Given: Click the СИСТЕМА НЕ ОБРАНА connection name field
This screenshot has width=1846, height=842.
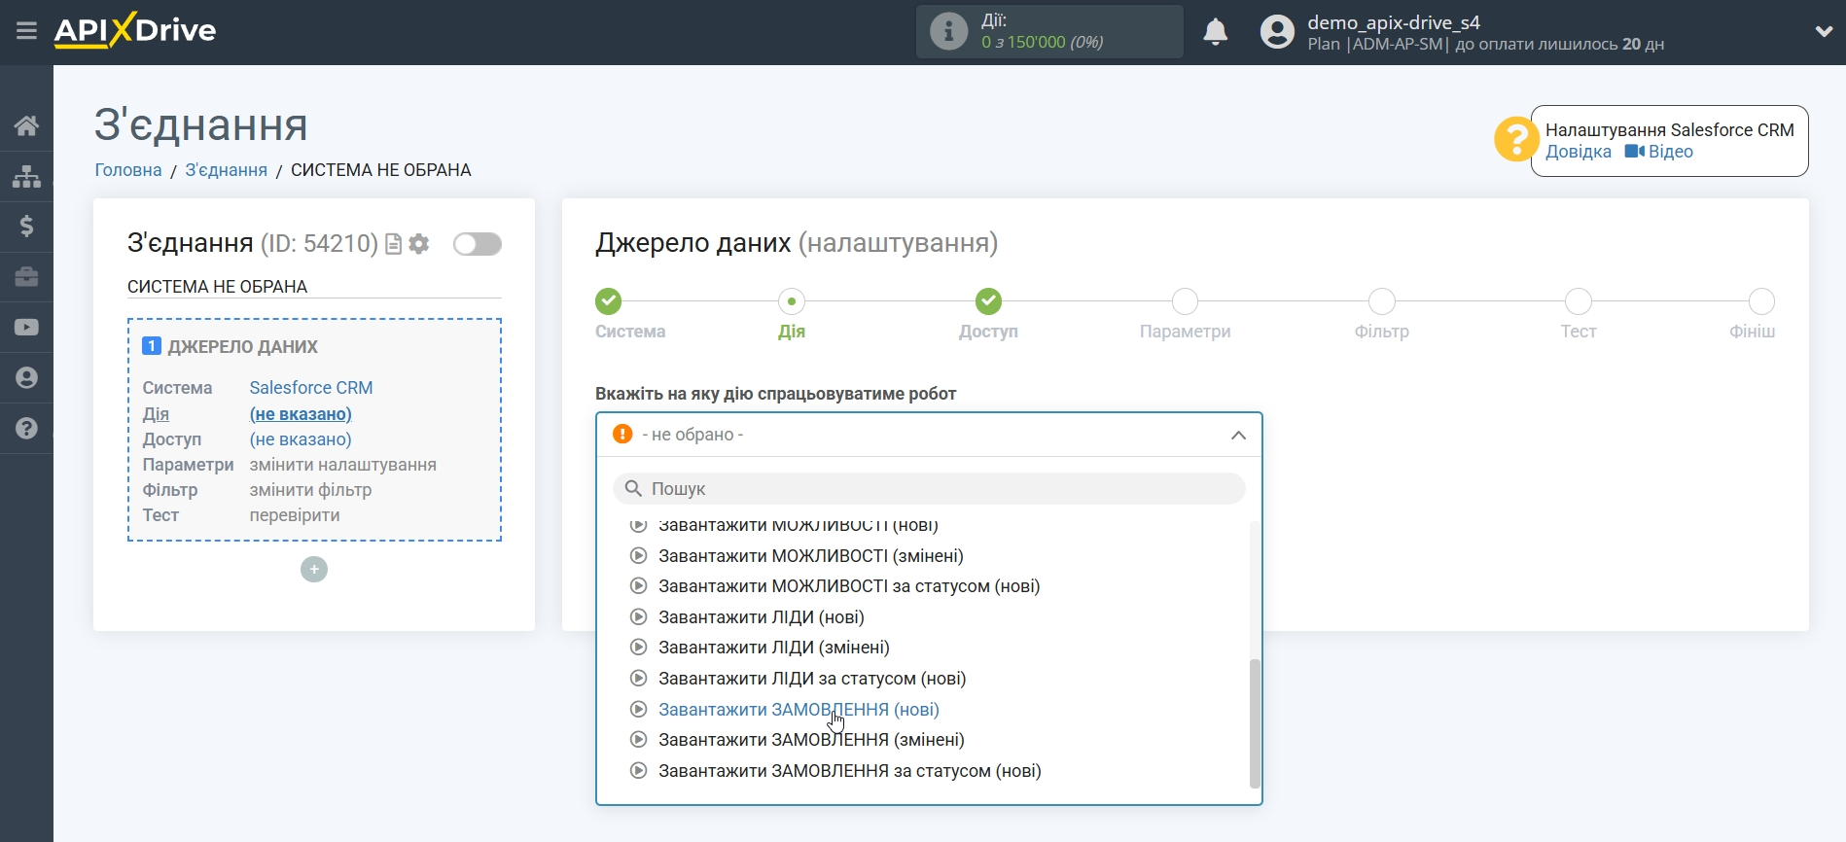Looking at the screenshot, I should [314, 287].
